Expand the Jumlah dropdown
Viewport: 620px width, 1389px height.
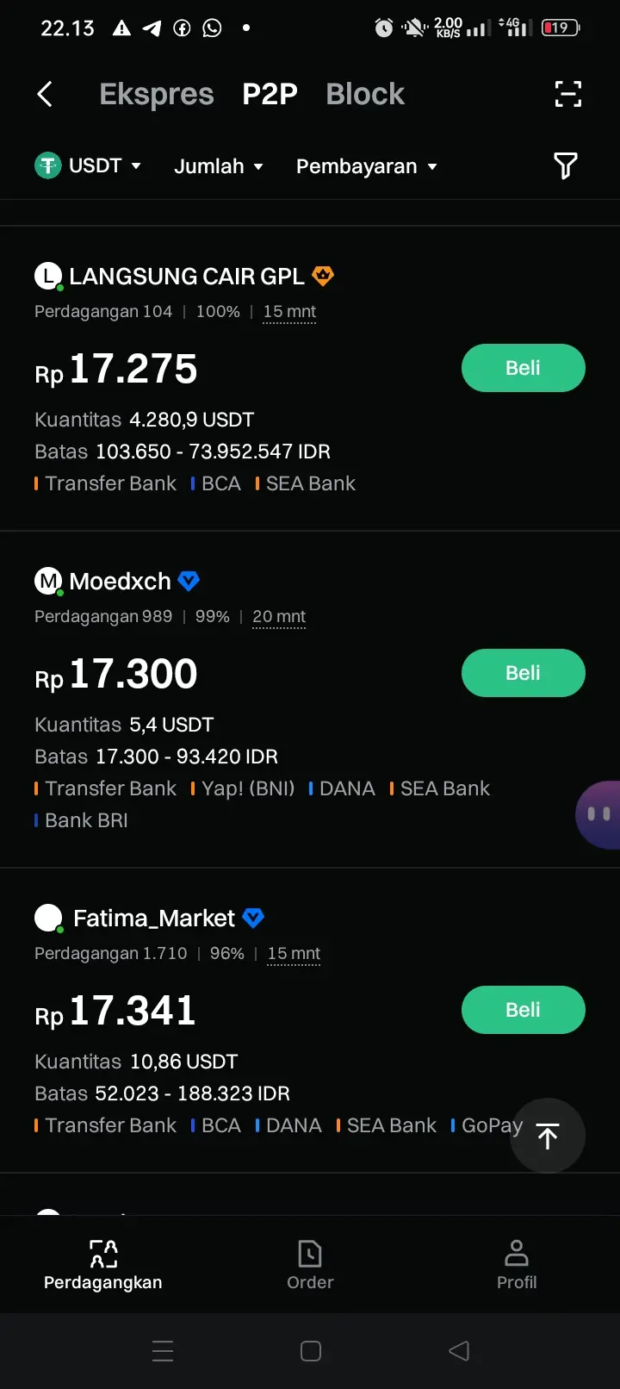click(x=219, y=166)
